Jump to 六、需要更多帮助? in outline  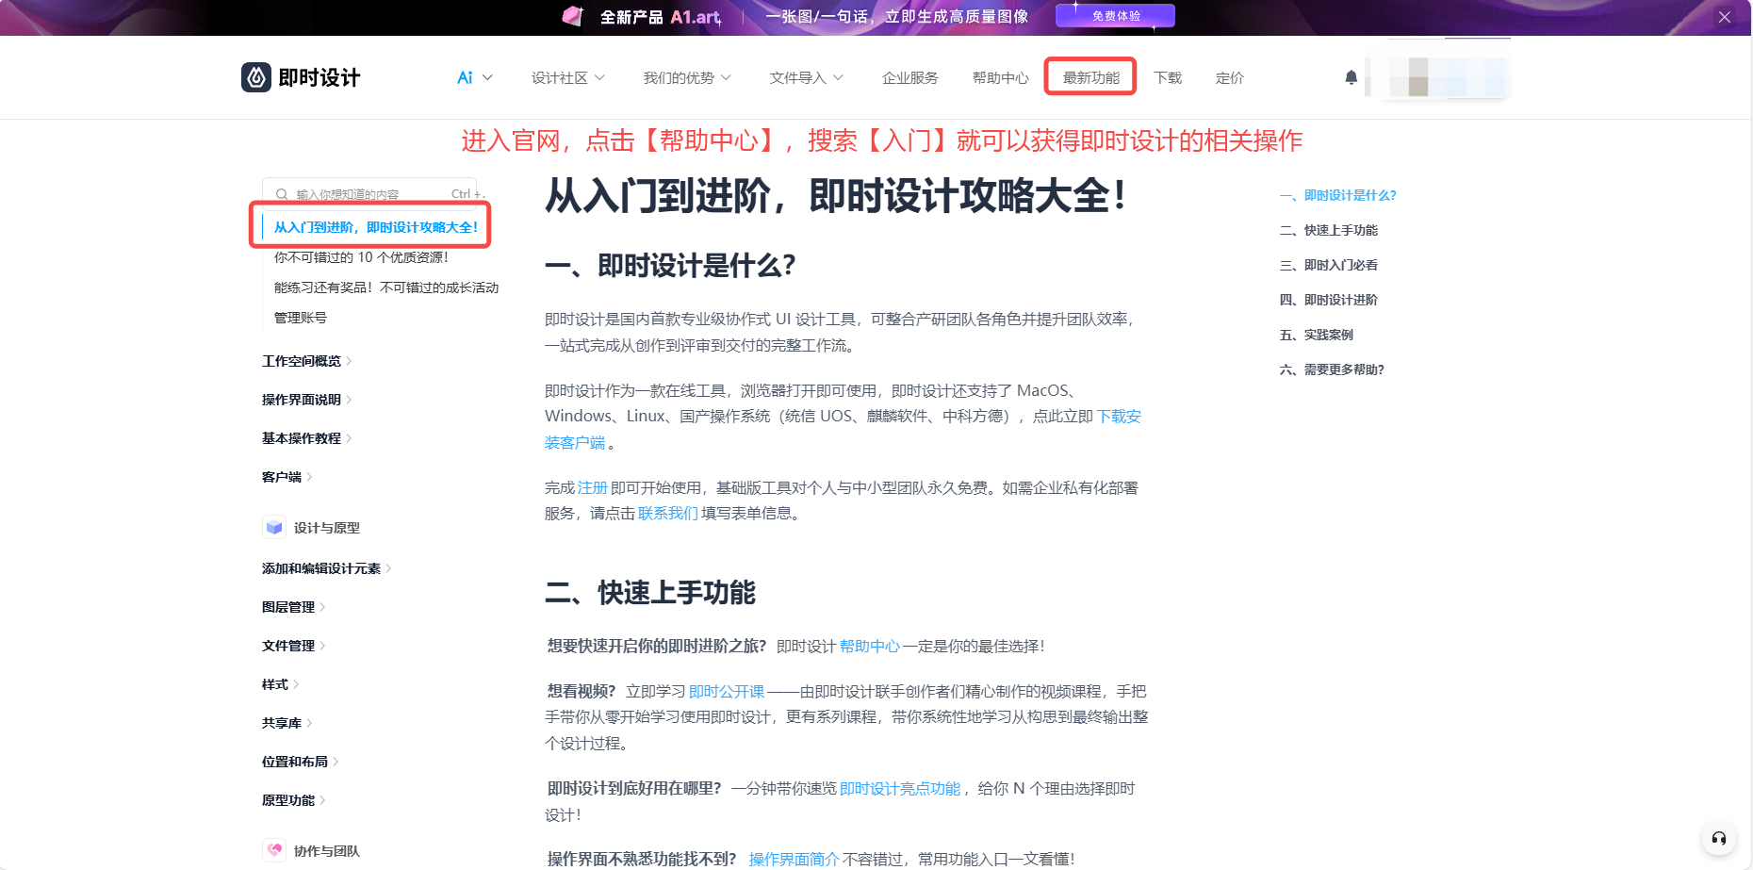pos(1332,369)
